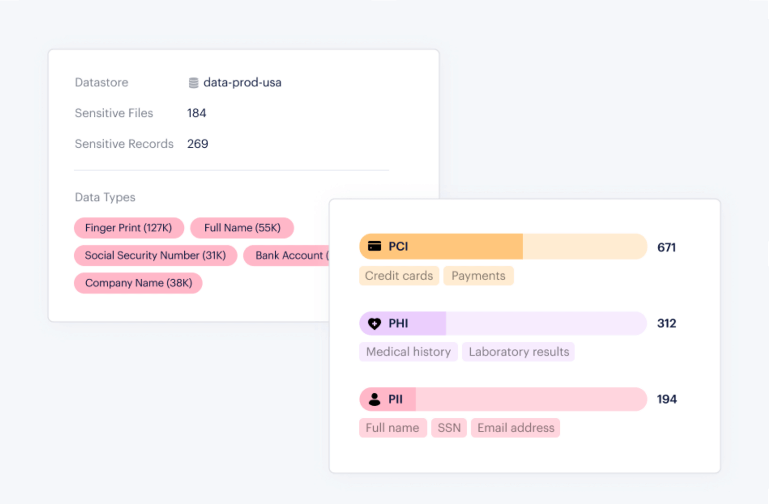
Task: Click the heart icon in PHI bar
Action: click(x=374, y=324)
